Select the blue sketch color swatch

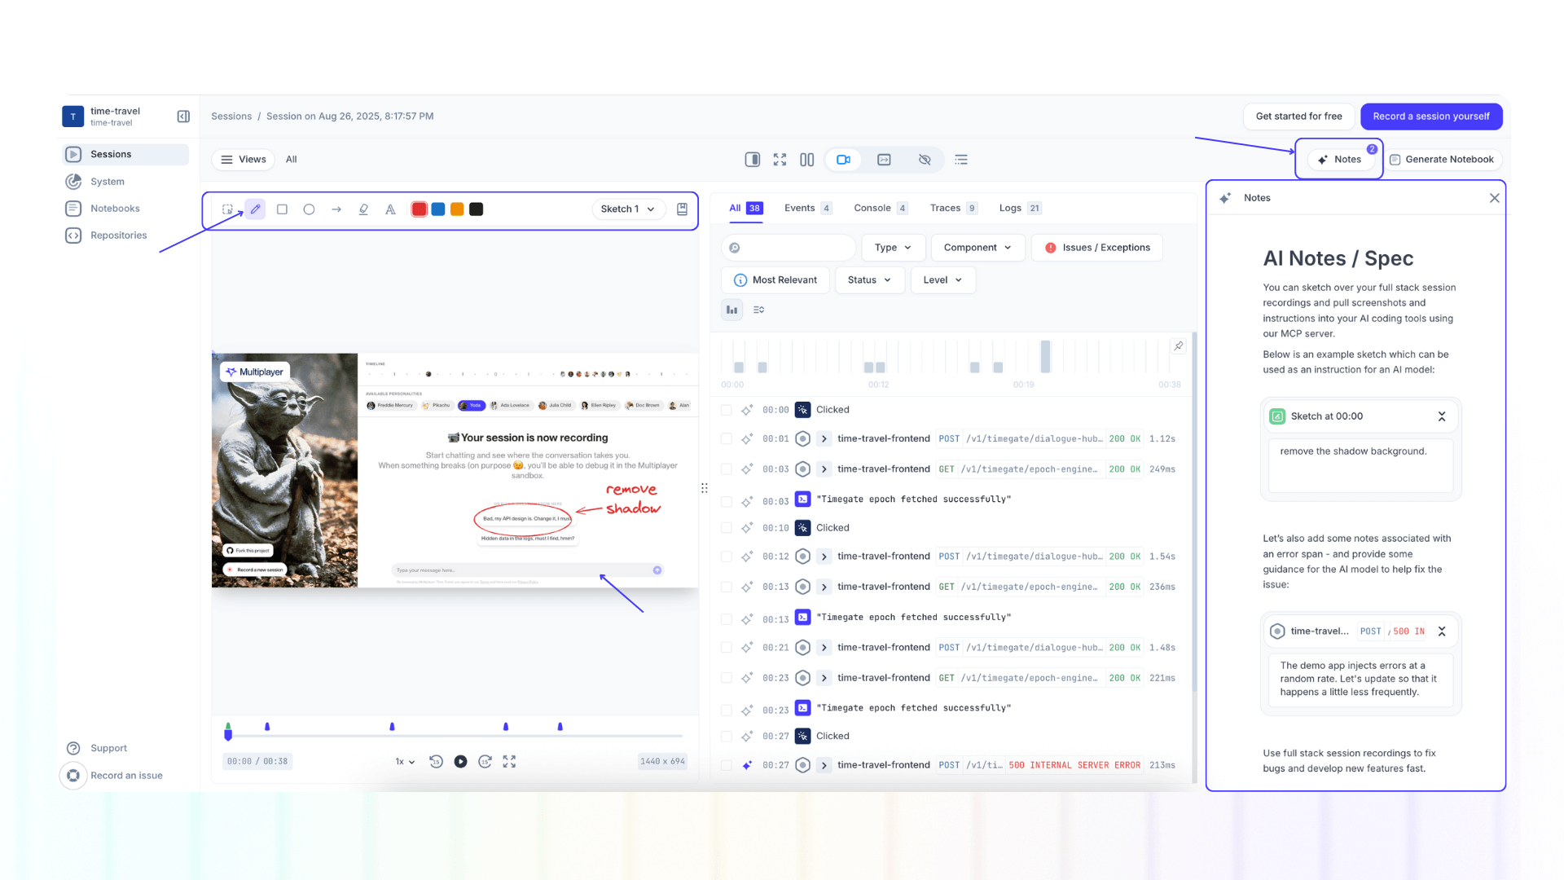437,209
